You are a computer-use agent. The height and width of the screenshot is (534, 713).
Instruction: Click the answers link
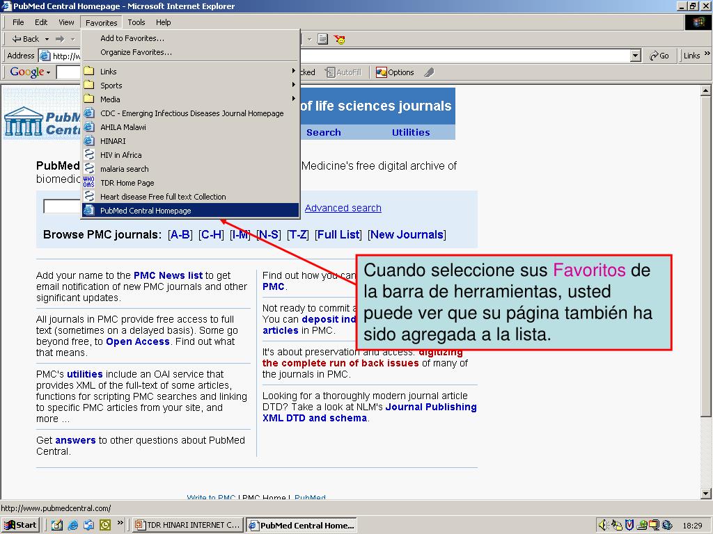(75, 440)
